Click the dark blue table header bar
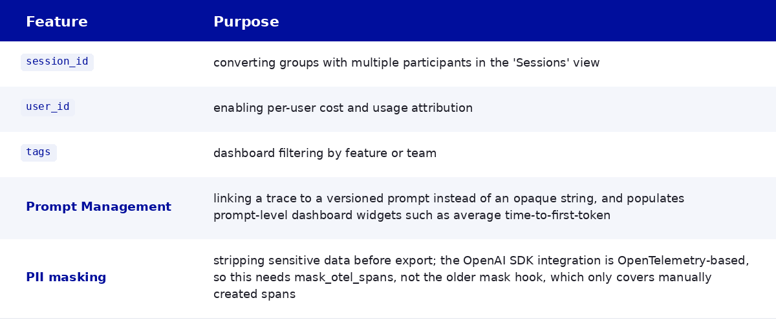The image size is (776, 331). point(388,21)
